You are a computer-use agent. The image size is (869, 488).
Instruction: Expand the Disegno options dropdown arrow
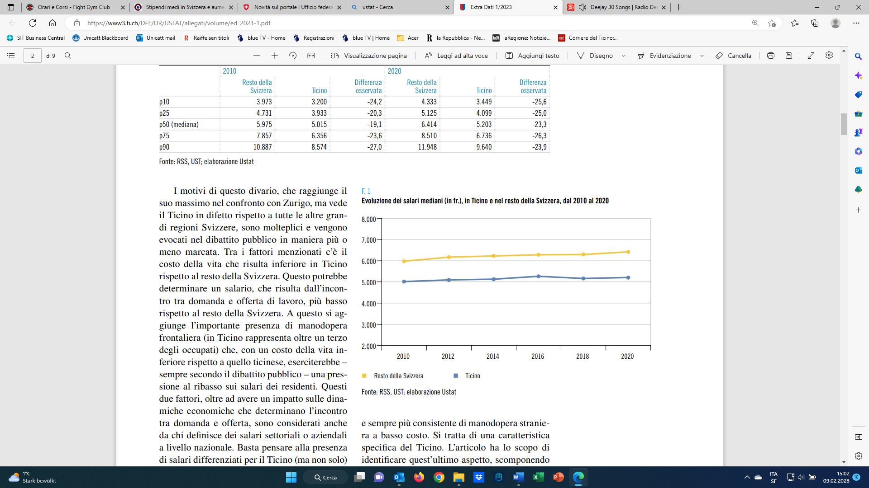click(x=624, y=56)
